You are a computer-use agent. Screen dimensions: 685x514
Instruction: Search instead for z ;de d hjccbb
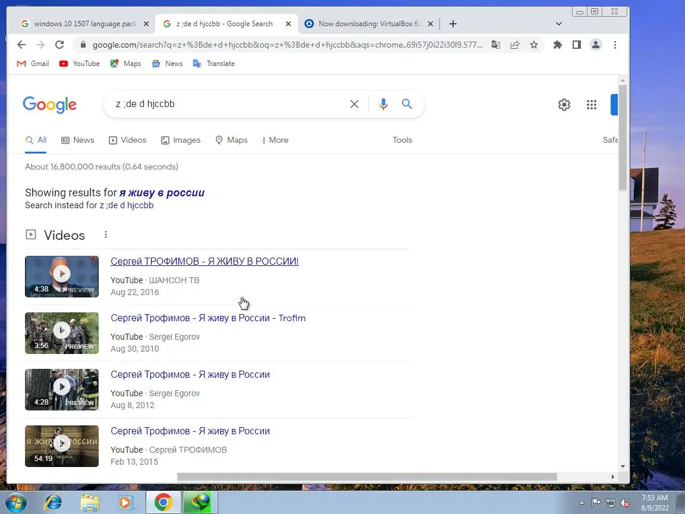127,205
